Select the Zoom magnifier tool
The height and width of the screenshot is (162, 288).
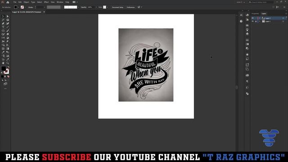(8, 63)
